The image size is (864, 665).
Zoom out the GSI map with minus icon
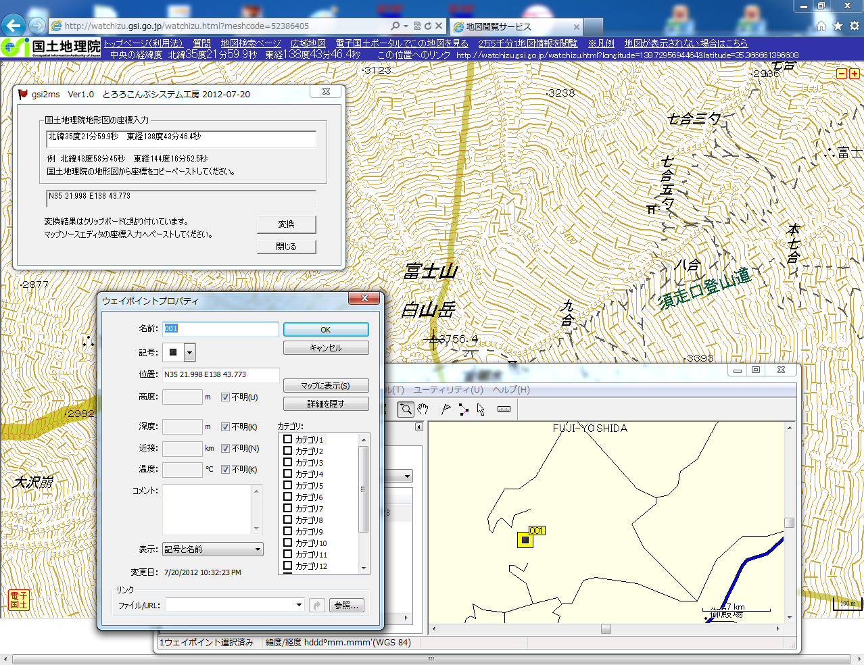pos(842,73)
